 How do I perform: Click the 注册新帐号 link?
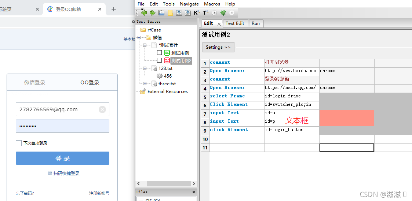99,193
